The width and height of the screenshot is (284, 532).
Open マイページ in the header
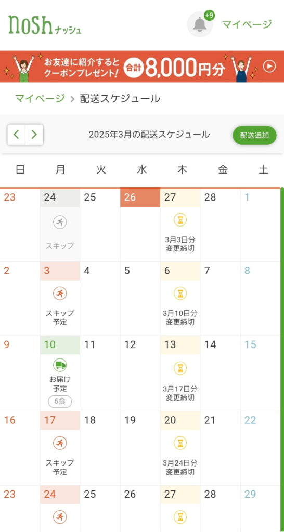coord(247,24)
